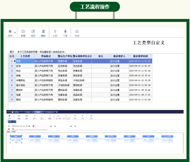Click 修改 edit icon in the upper toolbar

point(33,32)
